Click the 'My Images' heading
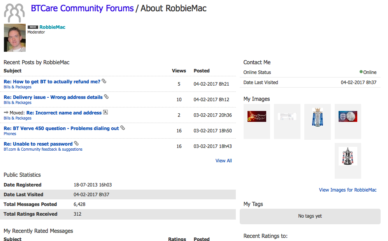 [256, 99]
